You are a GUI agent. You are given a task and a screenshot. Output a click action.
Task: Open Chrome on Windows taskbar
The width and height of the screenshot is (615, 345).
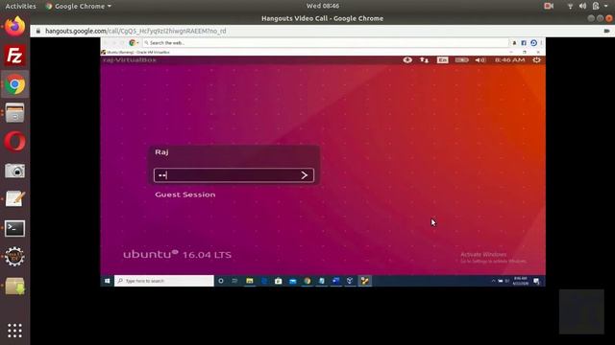pyautogui.click(x=307, y=281)
